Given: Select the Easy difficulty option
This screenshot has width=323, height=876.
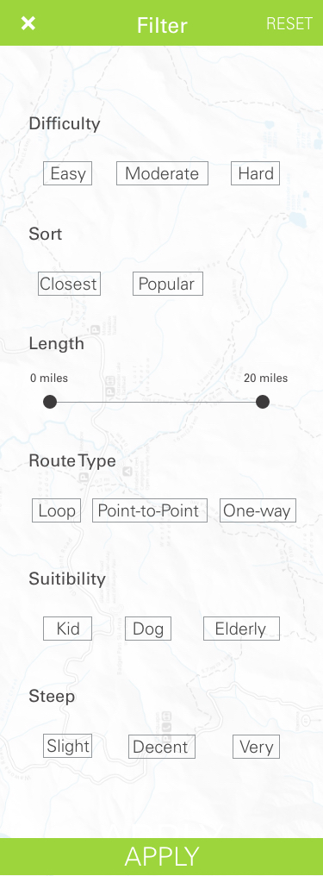Looking at the screenshot, I should click(x=67, y=173).
